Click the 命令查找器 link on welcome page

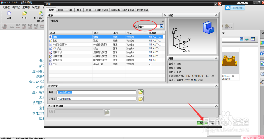[37, 82]
